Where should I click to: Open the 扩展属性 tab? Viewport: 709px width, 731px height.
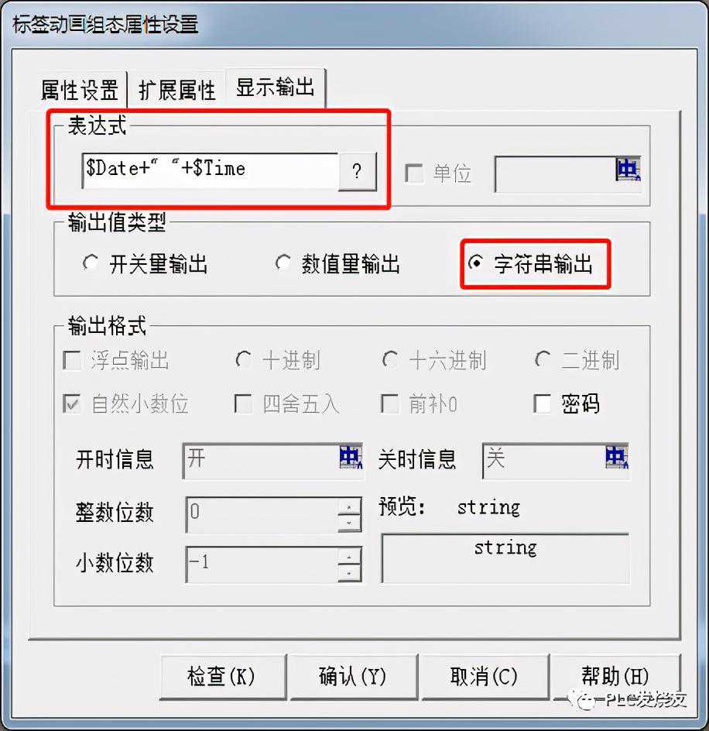point(176,90)
